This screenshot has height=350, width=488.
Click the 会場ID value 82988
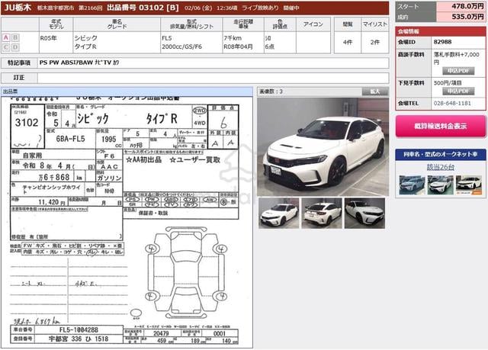tap(442, 42)
